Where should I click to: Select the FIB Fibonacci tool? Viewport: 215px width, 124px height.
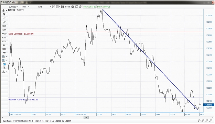(4, 52)
